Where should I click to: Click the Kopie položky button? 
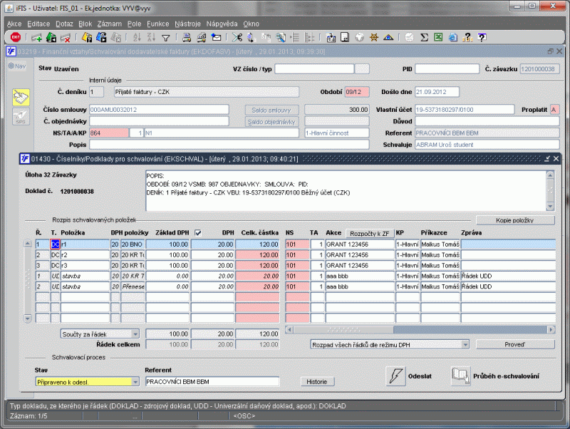[515, 220]
